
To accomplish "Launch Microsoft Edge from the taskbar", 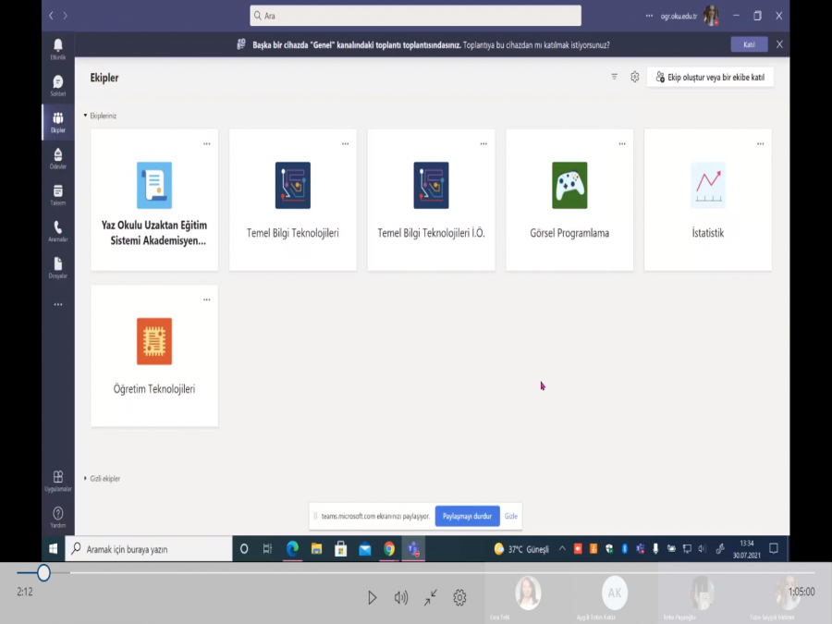I will pyautogui.click(x=292, y=549).
